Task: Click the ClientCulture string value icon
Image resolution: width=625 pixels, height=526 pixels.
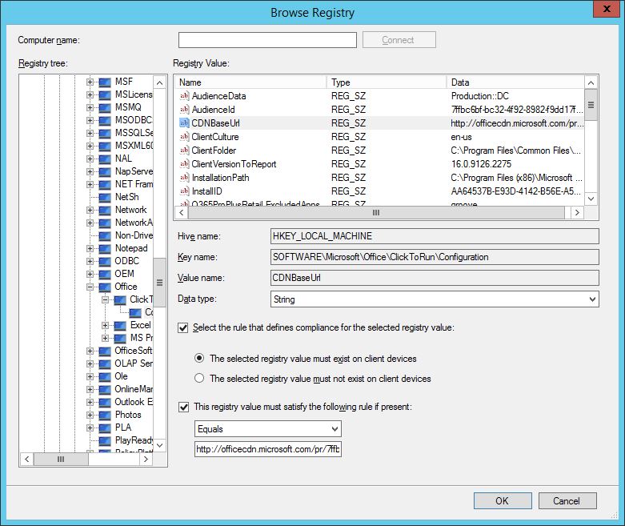Action: pyautogui.click(x=184, y=137)
